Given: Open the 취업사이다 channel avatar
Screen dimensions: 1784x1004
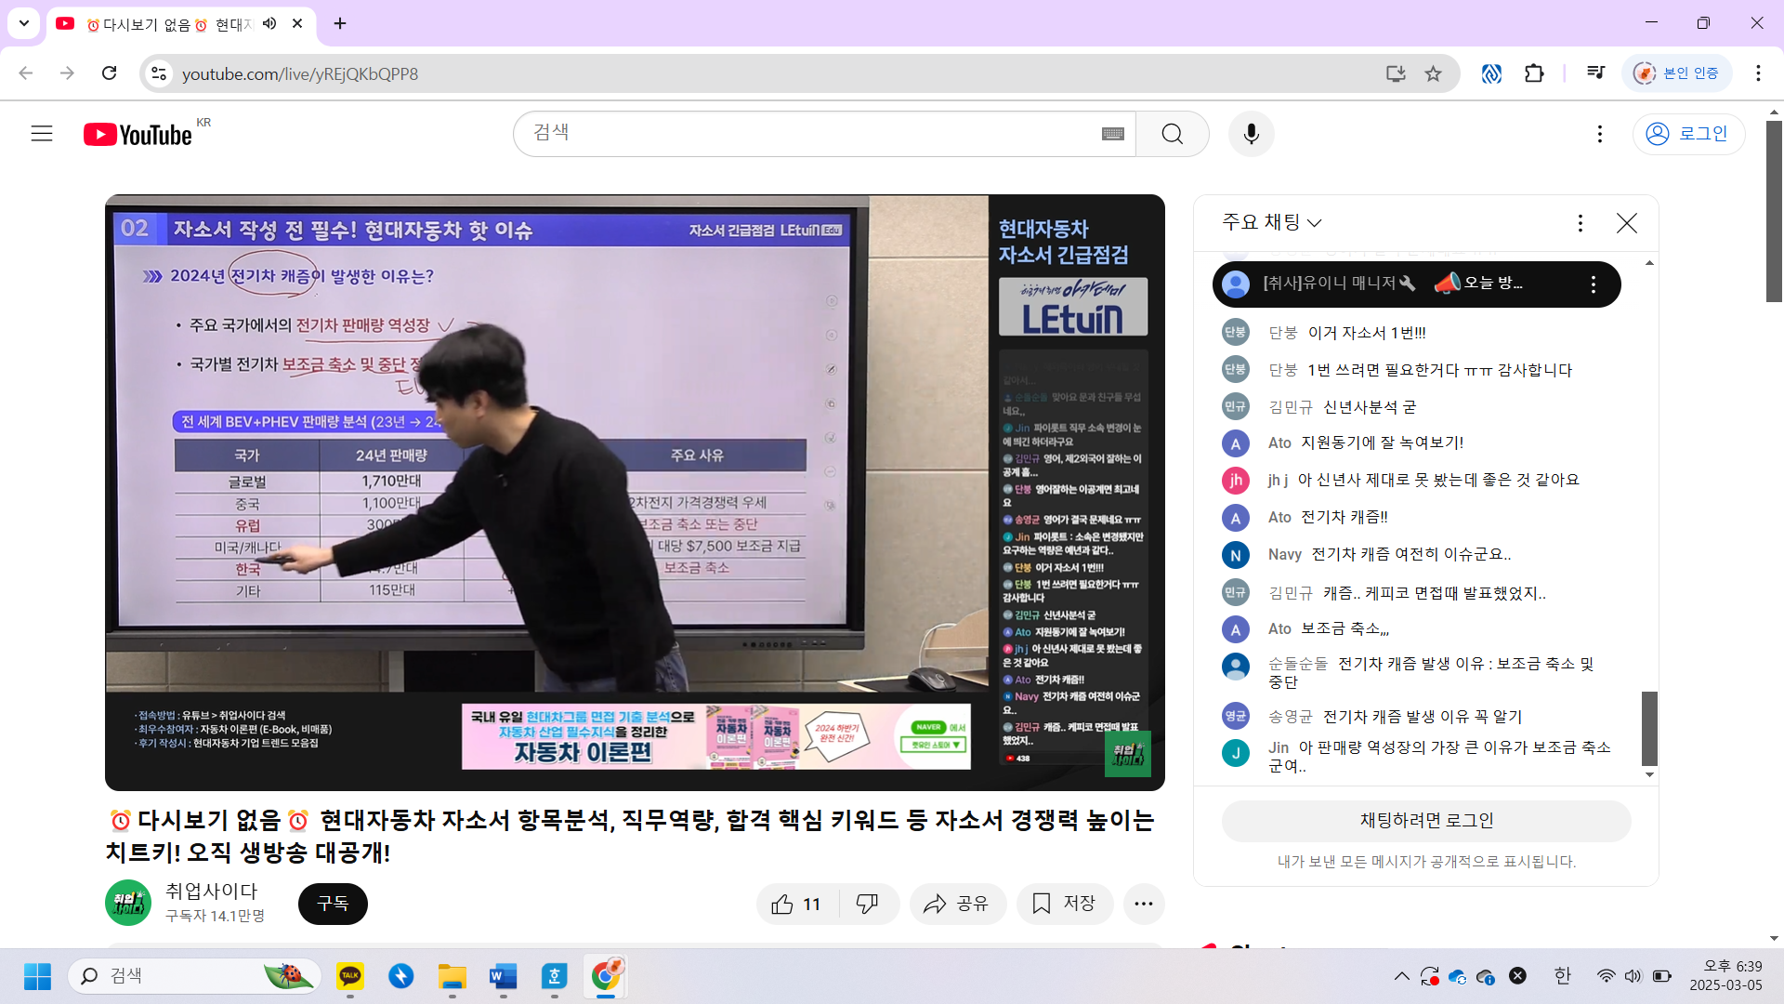Looking at the screenshot, I should click(x=128, y=903).
